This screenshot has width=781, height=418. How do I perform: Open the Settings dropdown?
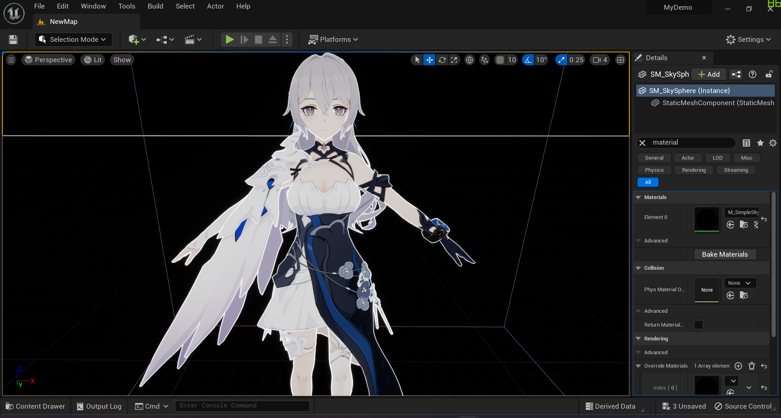click(x=748, y=39)
